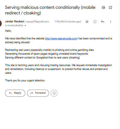Viewport: 120px width, 129px height.
Task: Click the "Thank you for your urgent attention" line
Action: point(25,81)
